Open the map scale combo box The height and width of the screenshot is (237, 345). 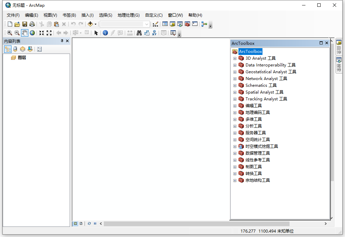(x=125, y=24)
